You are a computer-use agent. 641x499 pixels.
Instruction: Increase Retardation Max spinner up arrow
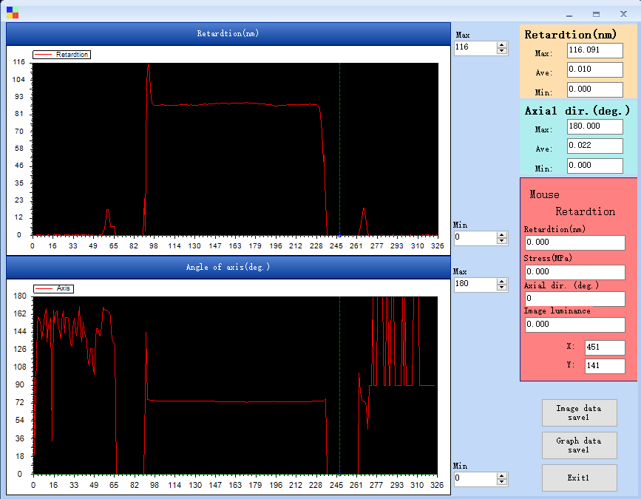coord(502,44)
